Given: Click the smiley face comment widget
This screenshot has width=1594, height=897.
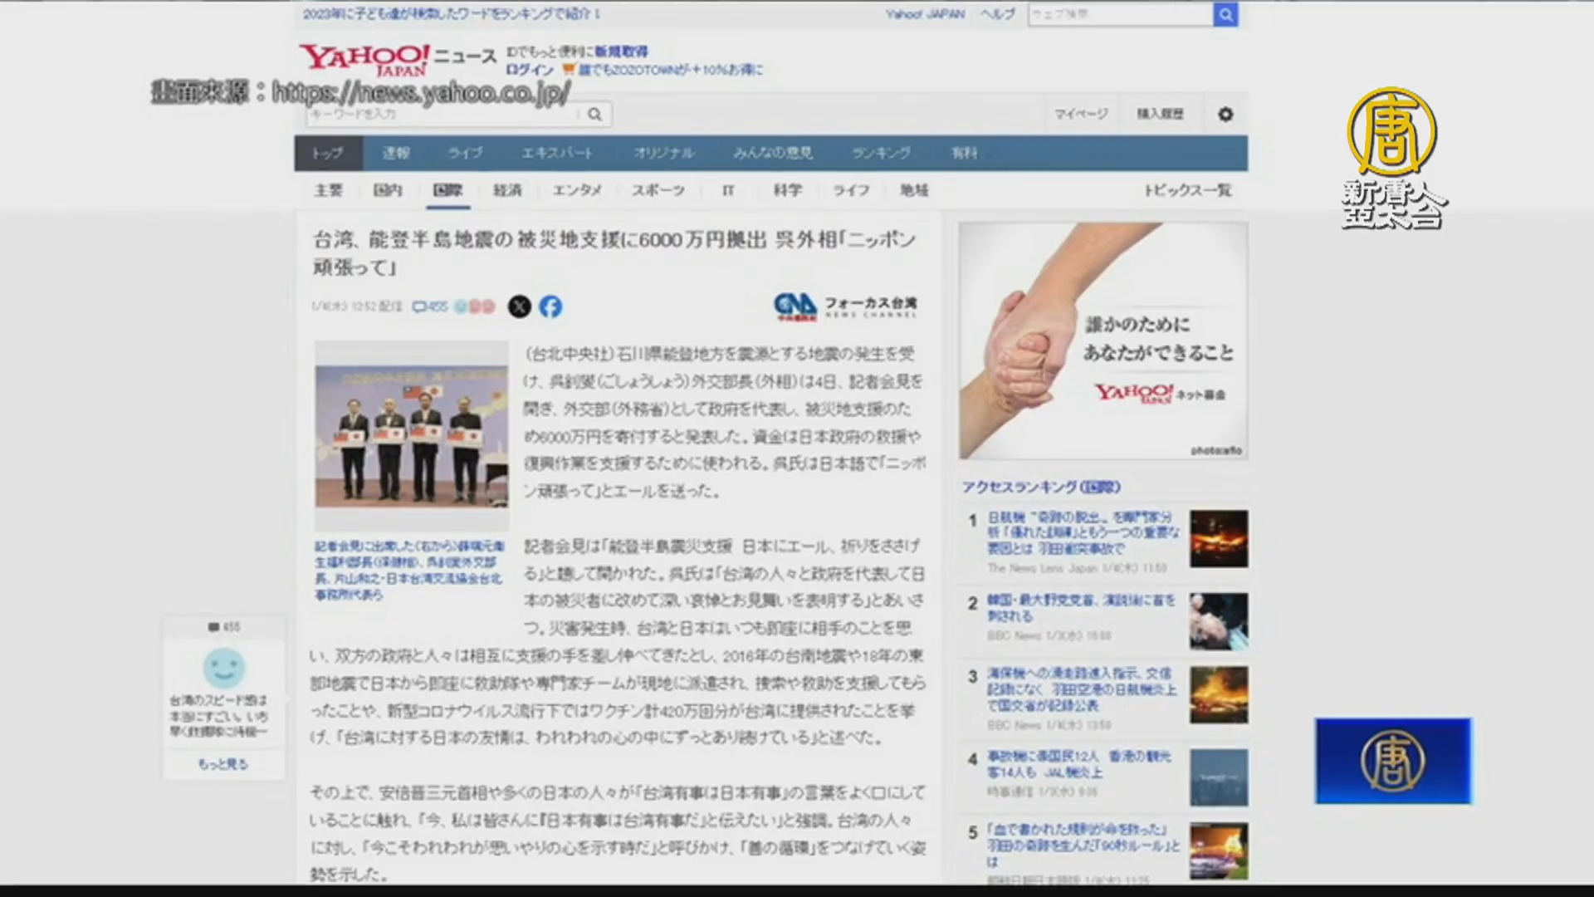Looking at the screenshot, I should (x=223, y=667).
